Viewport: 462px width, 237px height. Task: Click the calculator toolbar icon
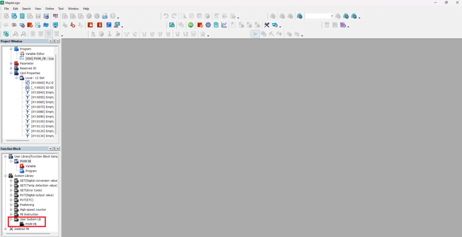click(x=216, y=25)
